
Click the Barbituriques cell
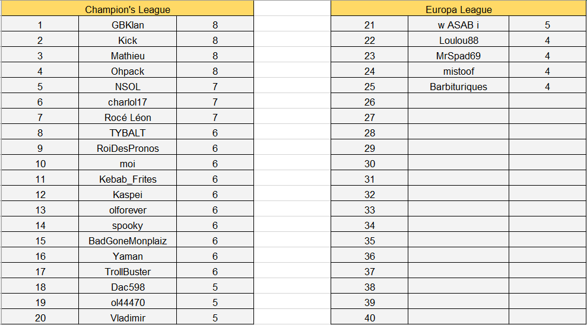[458, 87]
